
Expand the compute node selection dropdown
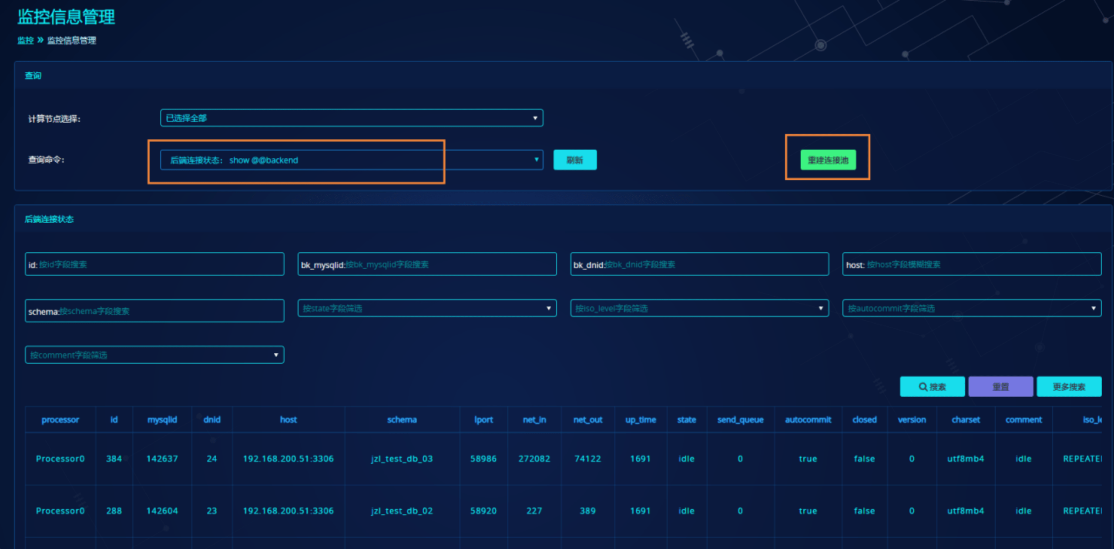351,118
